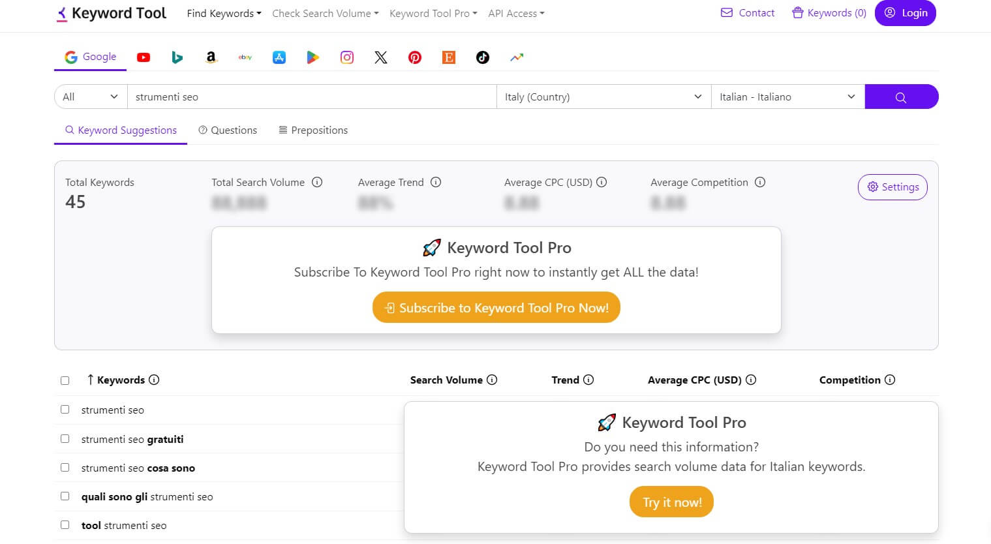Open the Settings button
991x544 pixels.
click(x=892, y=187)
